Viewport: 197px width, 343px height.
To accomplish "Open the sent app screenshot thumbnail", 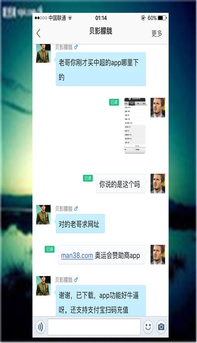I will tap(135, 125).
